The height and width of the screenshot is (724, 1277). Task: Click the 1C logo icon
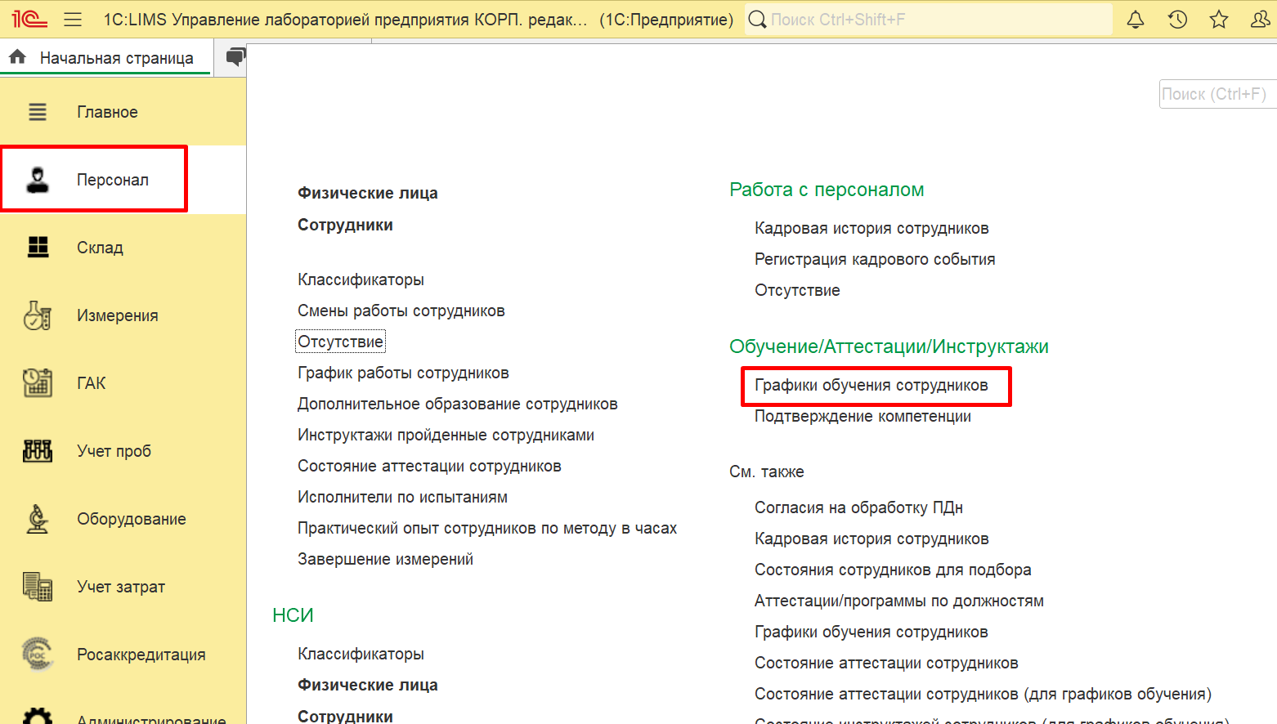[x=29, y=19]
